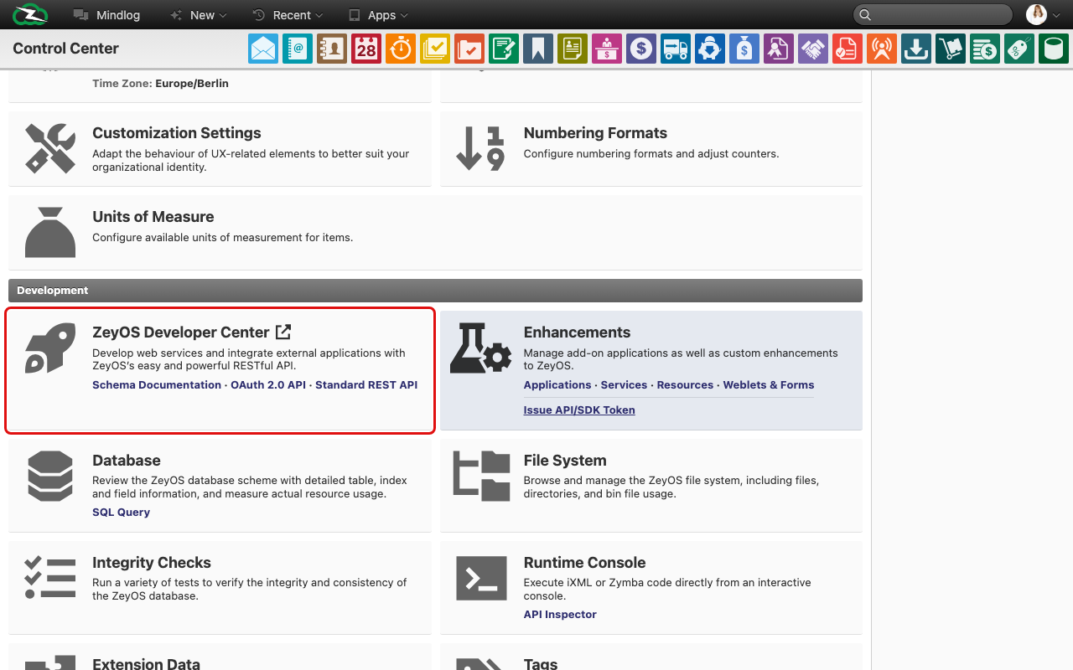
Task: Click the rocket Developer Center icon
Action: 50,348
